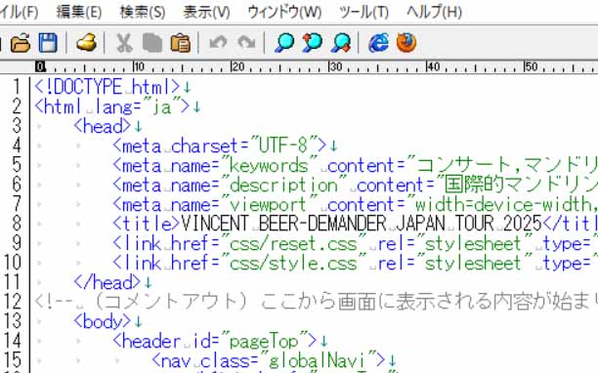The image size is (598, 373).
Task: Click the column ruler at mark 20
Action: click(237, 67)
